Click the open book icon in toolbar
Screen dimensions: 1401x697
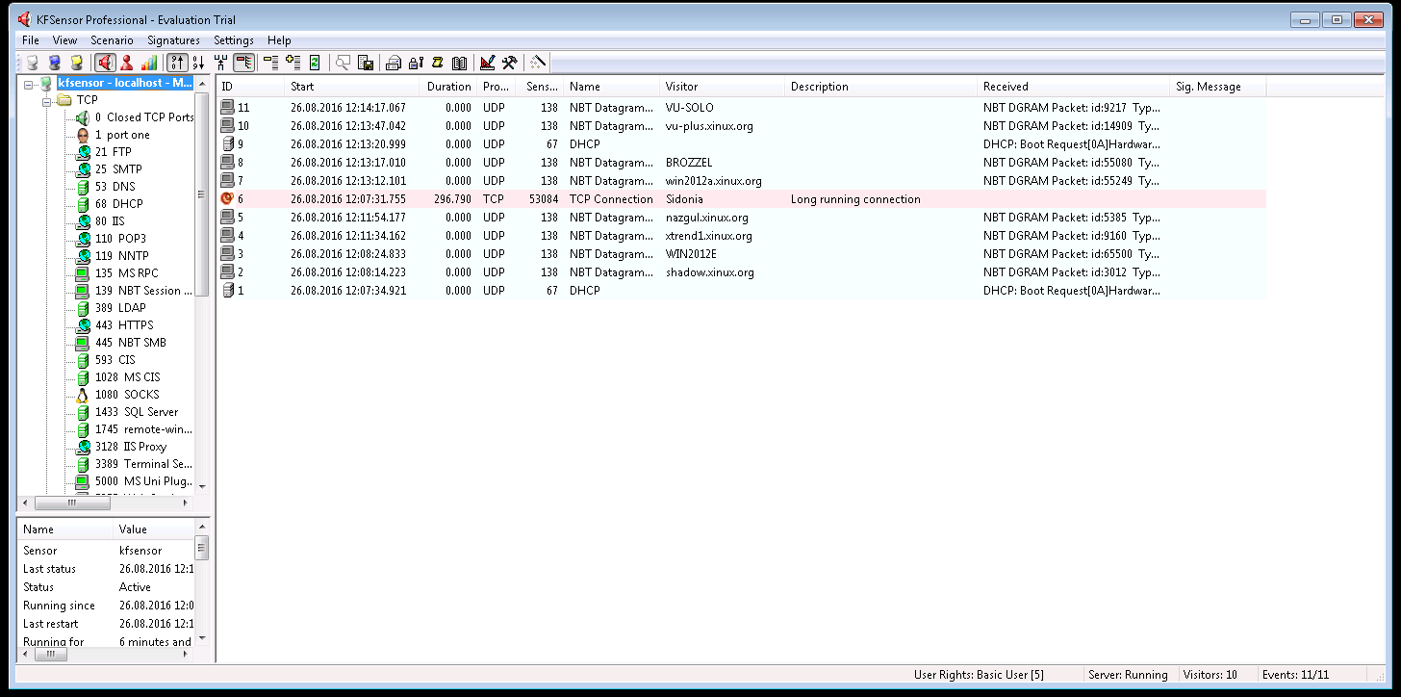coord(460,63)
